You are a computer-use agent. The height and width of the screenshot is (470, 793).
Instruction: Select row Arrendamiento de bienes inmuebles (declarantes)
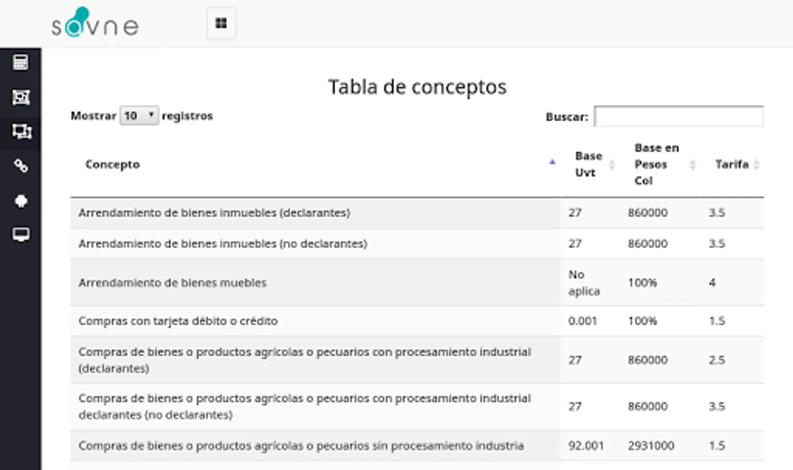click(x=214, y=213)
